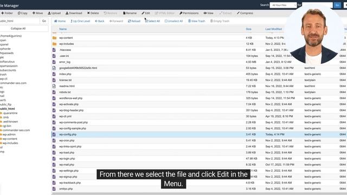Open cgi-bin in the folder tree

click(7, 126)
